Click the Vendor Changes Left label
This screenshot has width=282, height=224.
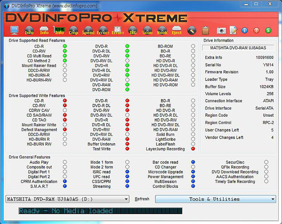(224, 137)
